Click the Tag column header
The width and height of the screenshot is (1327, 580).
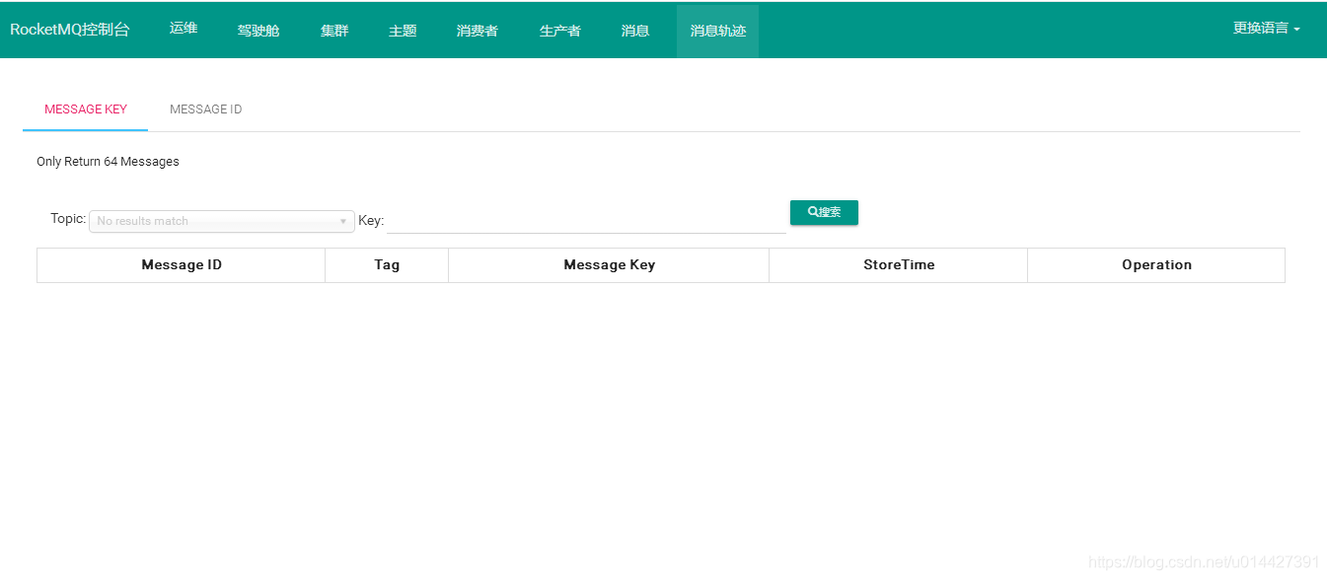(387, 265)
